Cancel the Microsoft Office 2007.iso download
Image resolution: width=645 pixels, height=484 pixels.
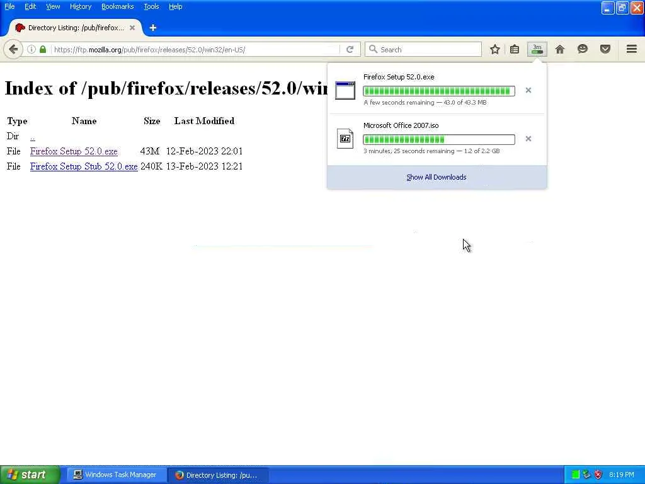point(528,139)
